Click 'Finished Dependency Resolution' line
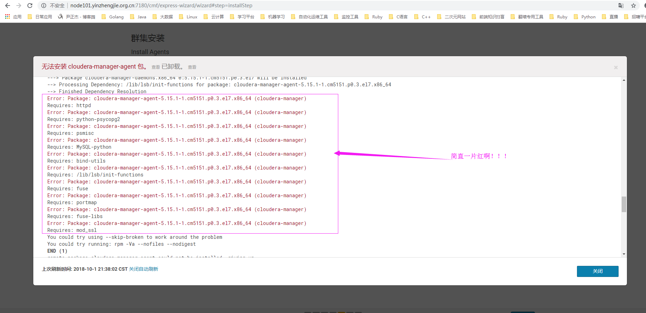Viewport: 646px width, 313px height. [97, 92]
